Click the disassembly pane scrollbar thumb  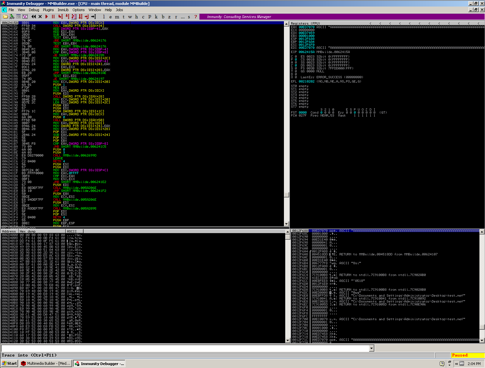tap(287, 194)
